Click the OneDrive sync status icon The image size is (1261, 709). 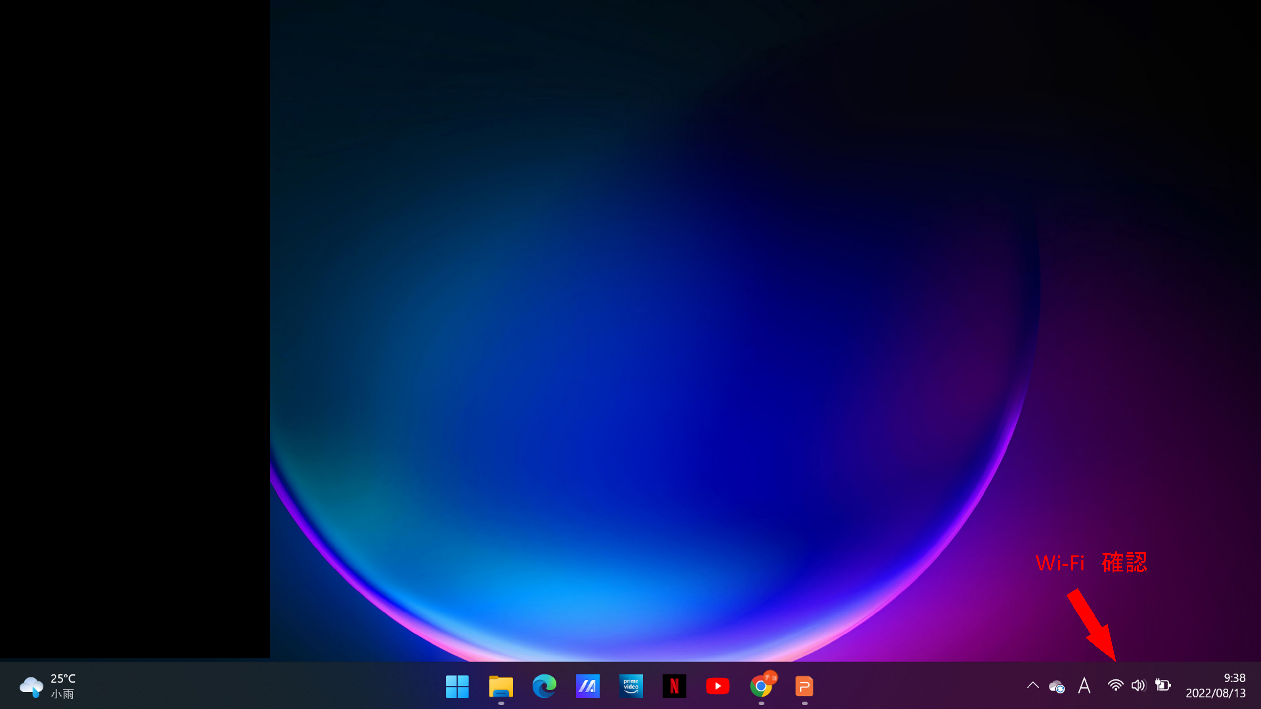1056,686
